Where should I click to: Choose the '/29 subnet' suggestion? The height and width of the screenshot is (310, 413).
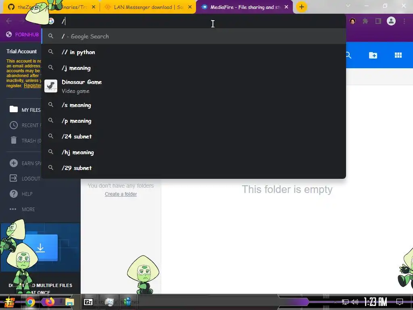click(x=194, y=168)
